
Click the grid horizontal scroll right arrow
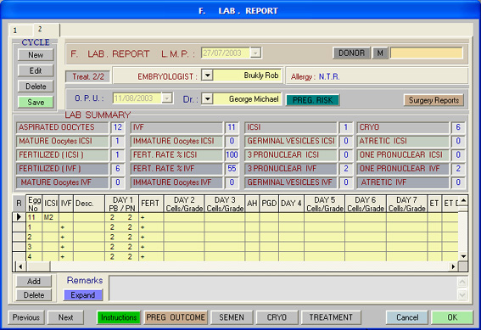[453, 266]
